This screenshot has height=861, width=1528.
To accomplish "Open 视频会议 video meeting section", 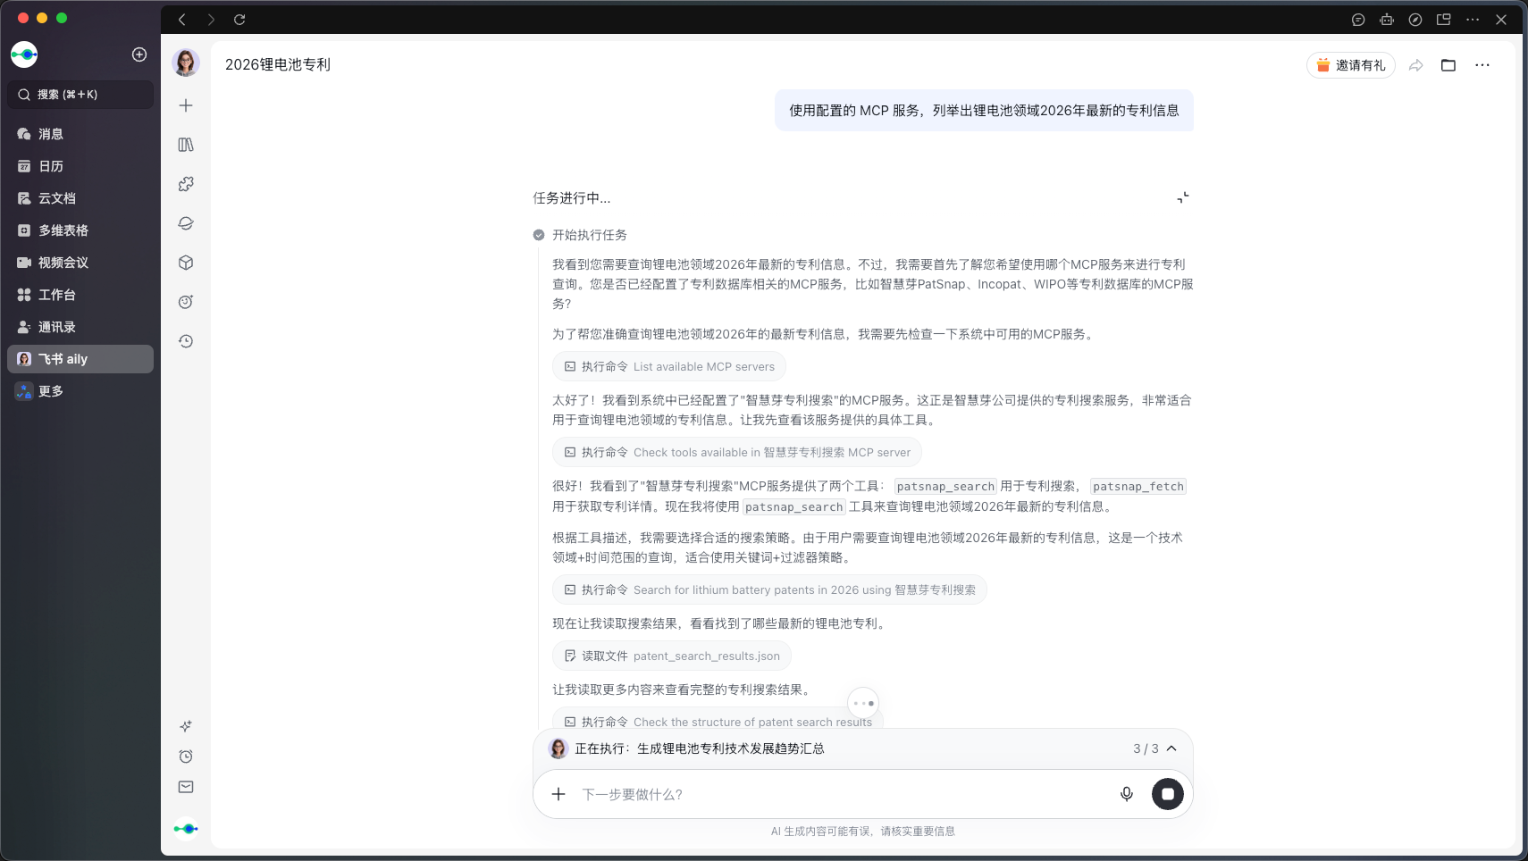I will coord(80,263).
